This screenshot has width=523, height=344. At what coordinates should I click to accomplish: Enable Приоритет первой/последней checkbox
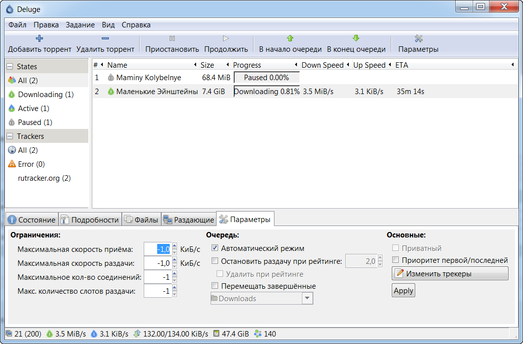click(x=395, y=259)
